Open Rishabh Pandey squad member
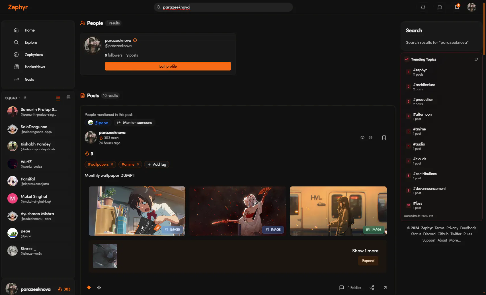Viewport: 486px width, 295px height. click(x=38, y=146)
